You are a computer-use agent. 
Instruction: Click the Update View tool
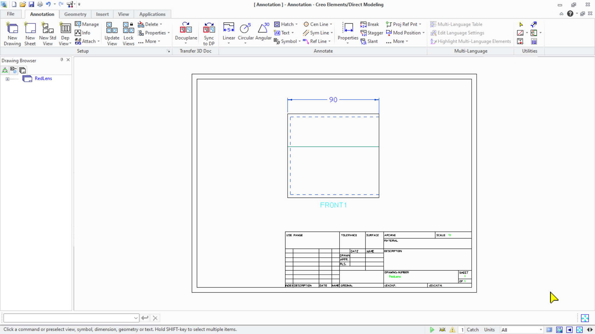coord(112,34)
